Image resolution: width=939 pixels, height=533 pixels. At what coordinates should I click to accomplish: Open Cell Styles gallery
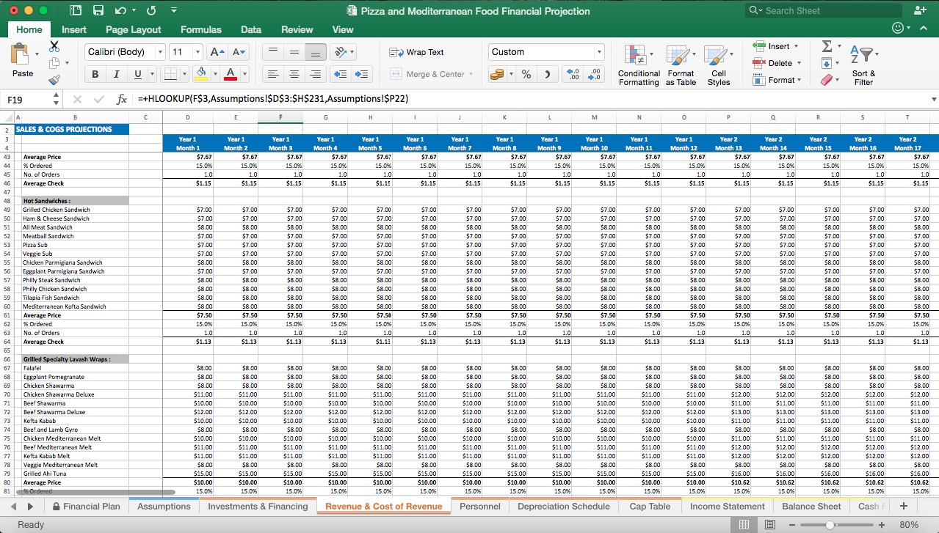pyautogui.click(x=719, y=65)
